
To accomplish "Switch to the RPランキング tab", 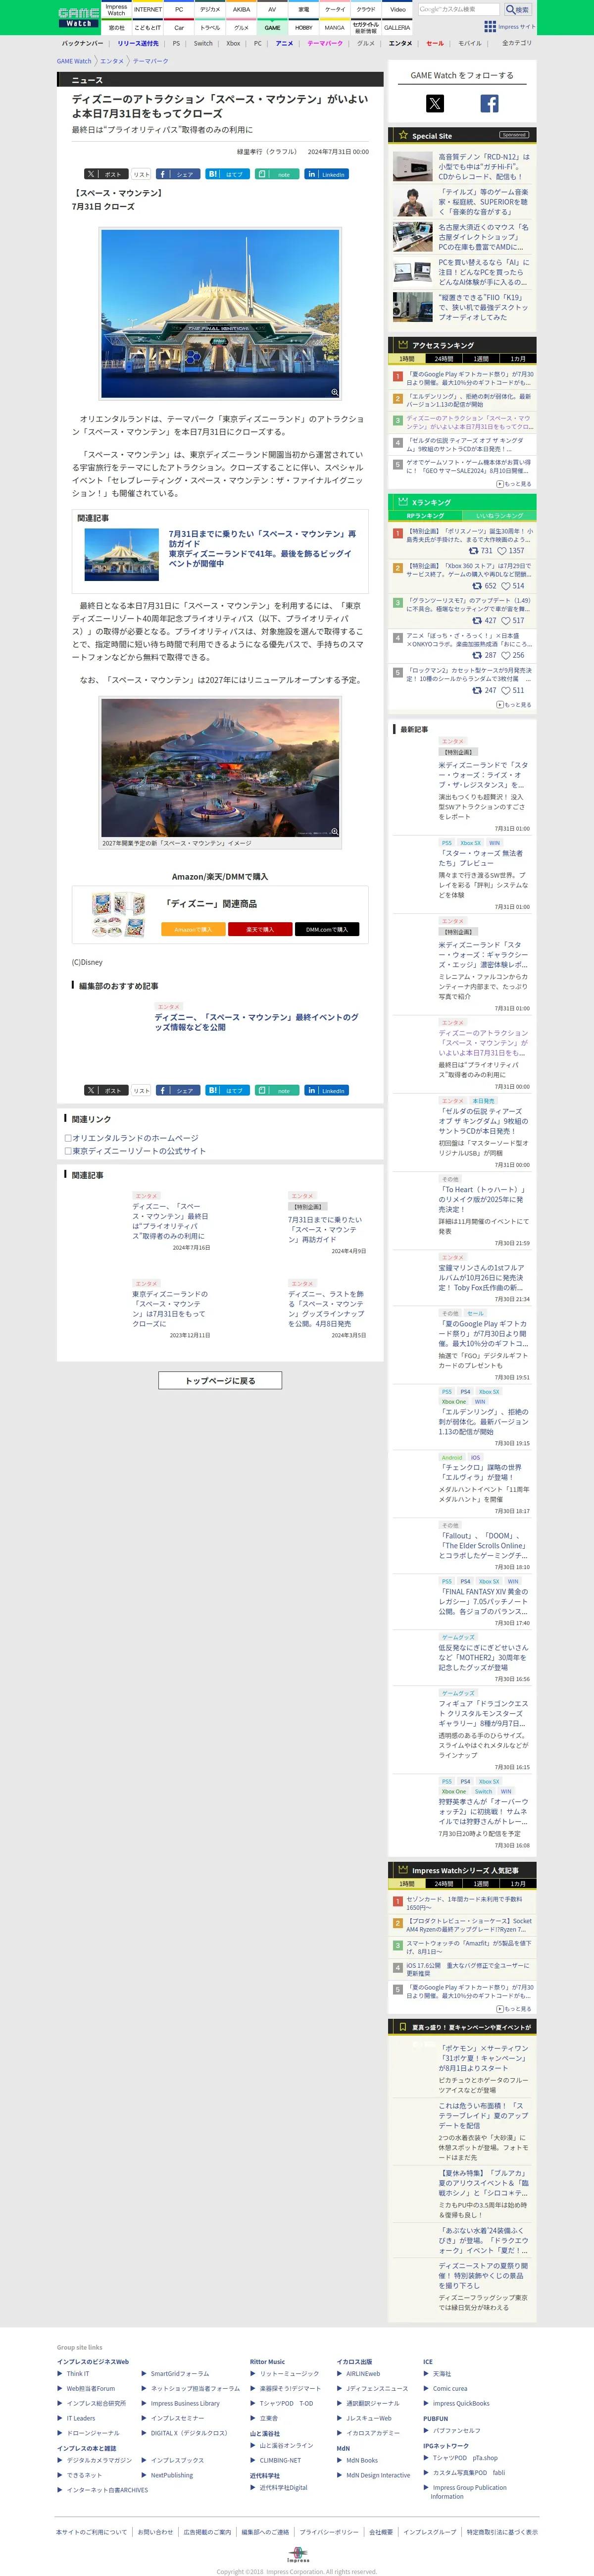I will [x=425, y=516].
